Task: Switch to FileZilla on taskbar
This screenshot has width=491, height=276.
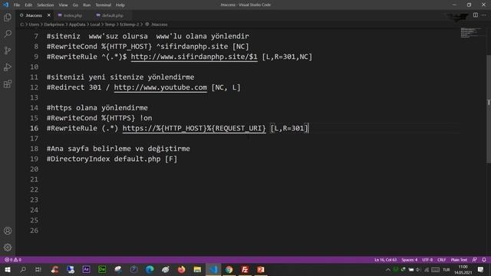Action: point(245,269)
